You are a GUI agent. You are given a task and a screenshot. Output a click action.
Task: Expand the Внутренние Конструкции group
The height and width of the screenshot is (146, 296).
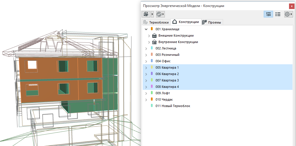(x=149, y=42)
